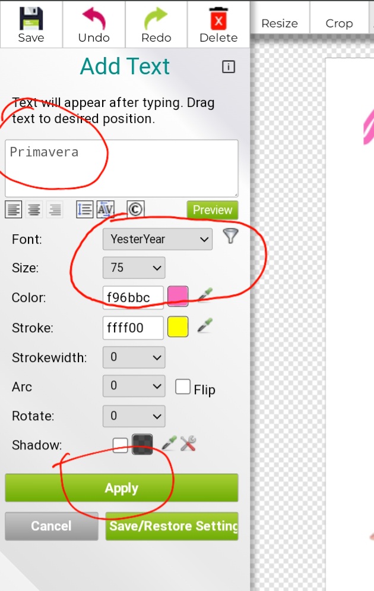Expand the Size dropdown
Image resolution: width=374 pixels, height=591 pixels.
(134, 268)
